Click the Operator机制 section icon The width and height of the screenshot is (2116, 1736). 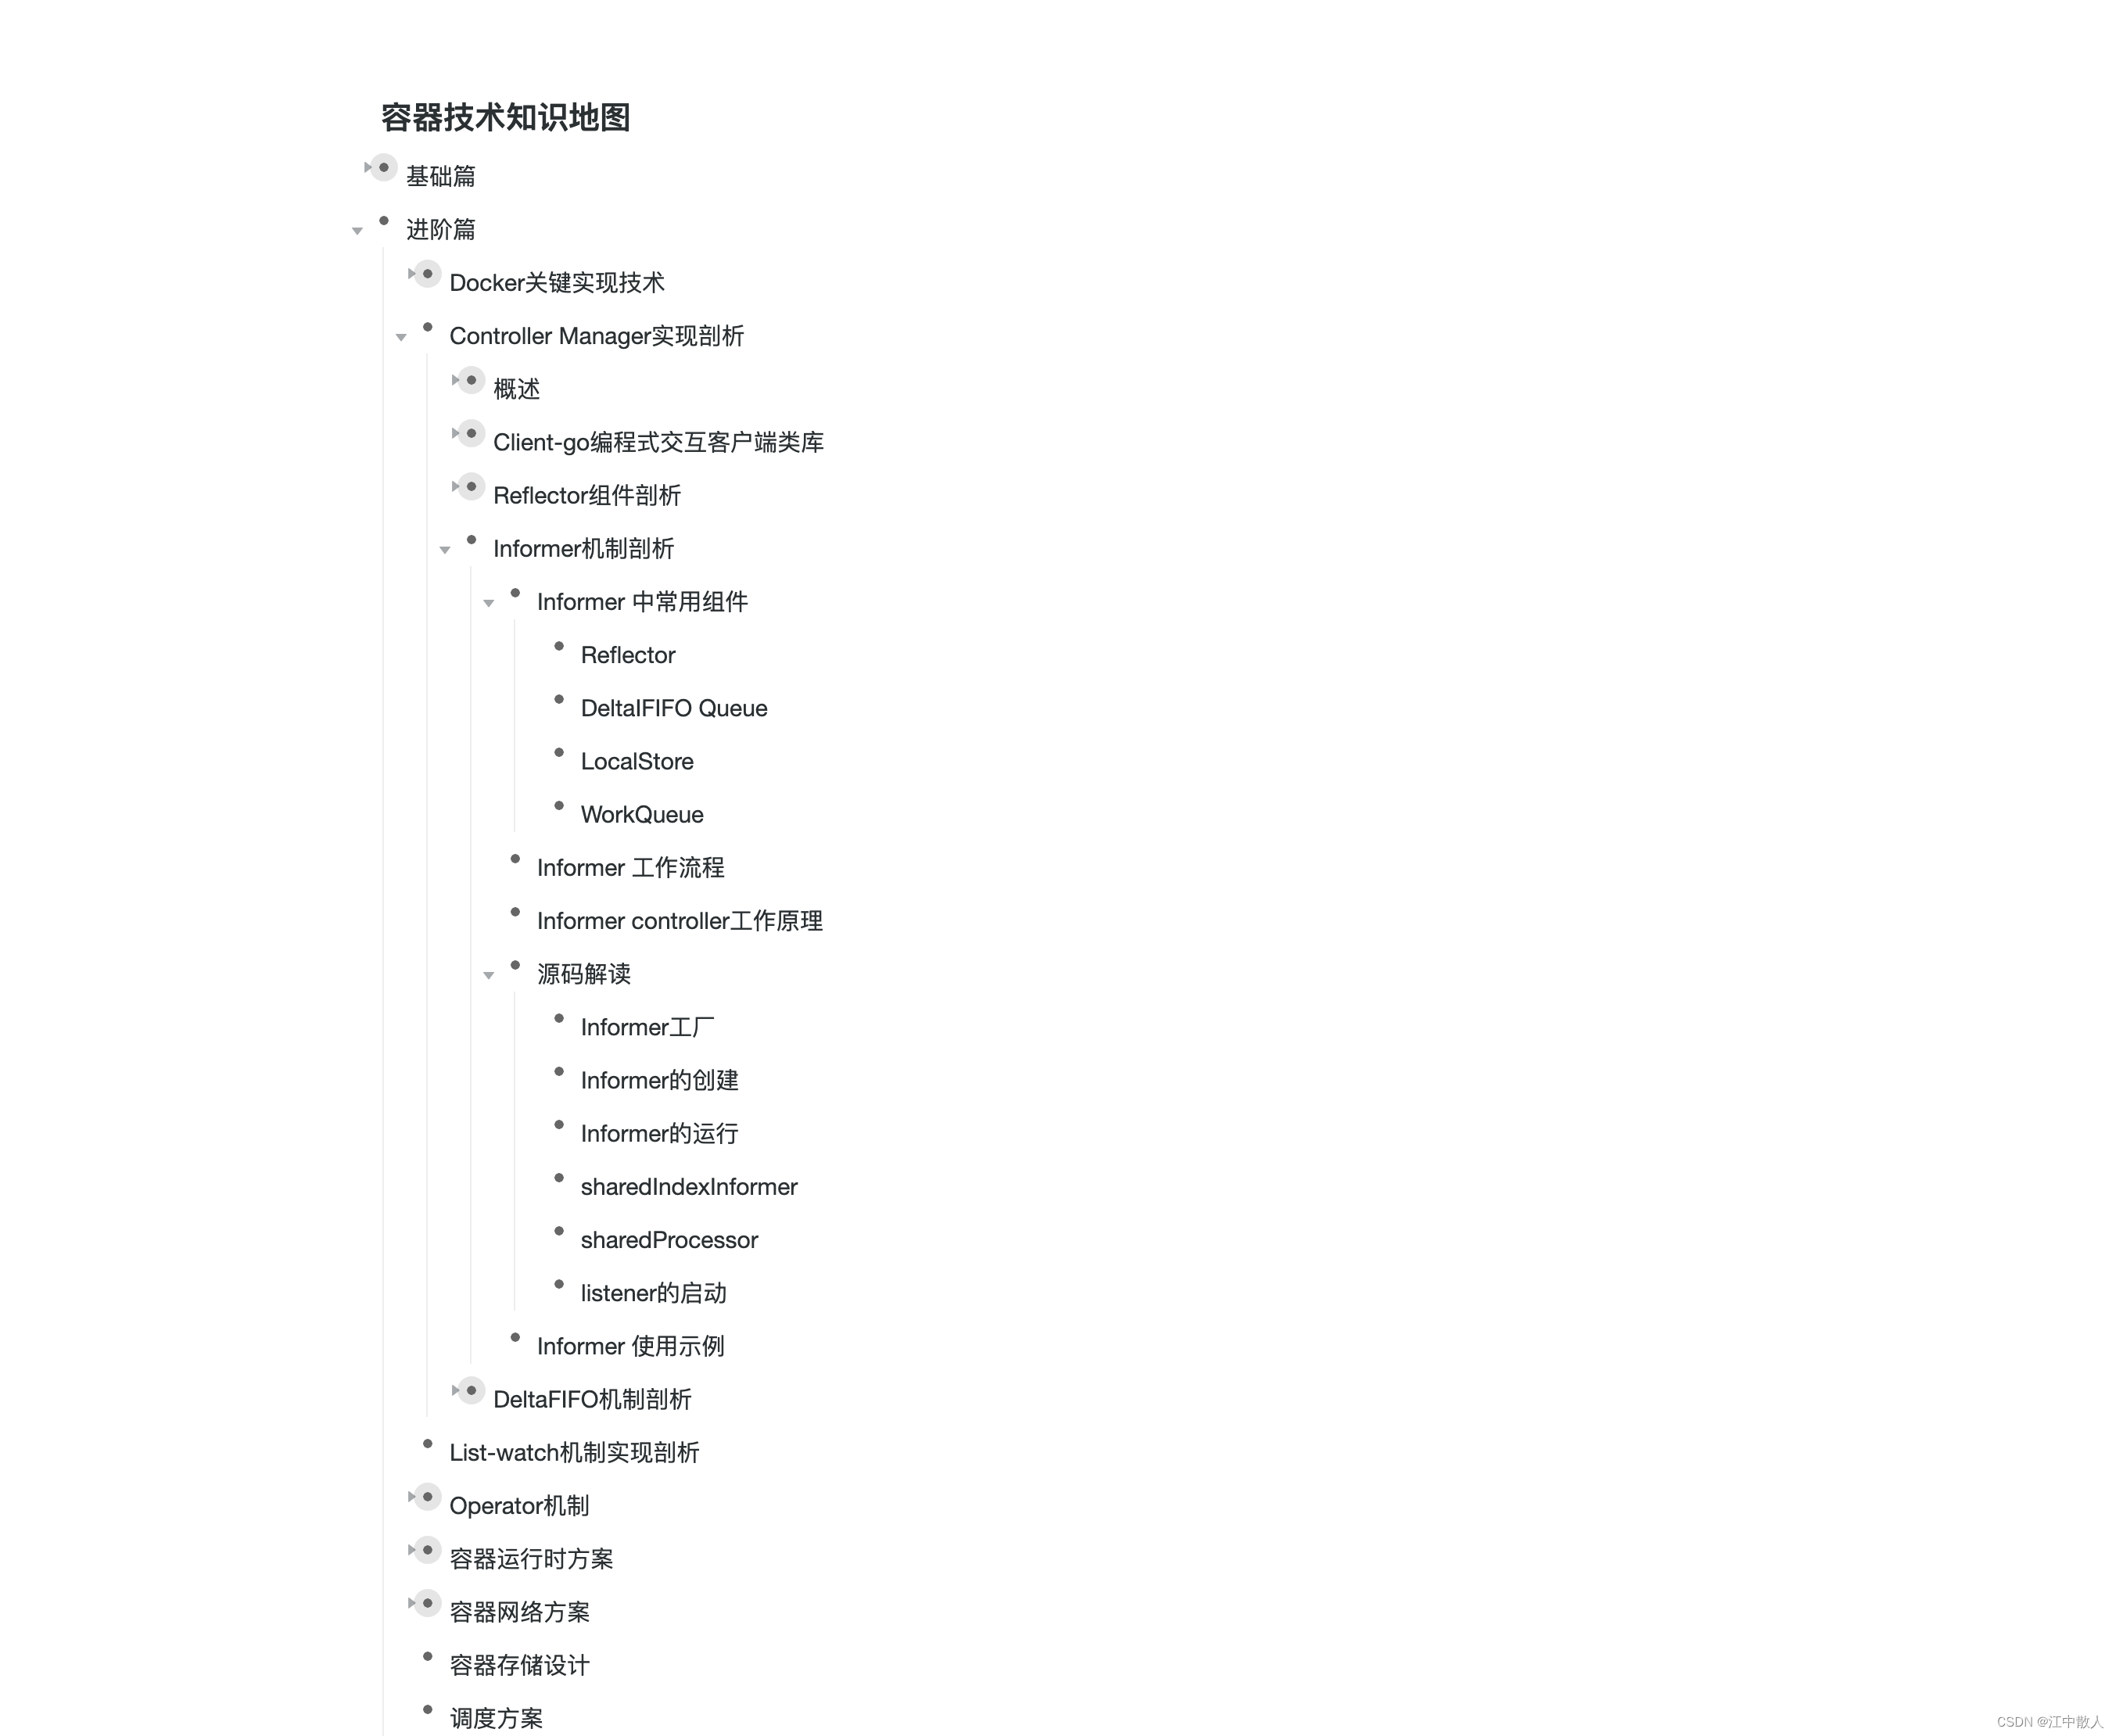421,1504
